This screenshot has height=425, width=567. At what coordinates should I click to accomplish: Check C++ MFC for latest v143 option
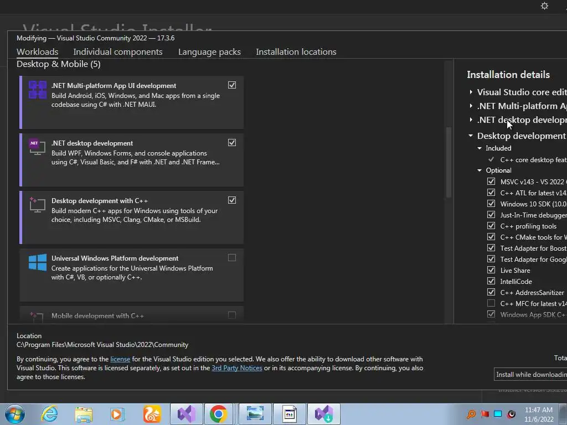(x=491, y=303)
